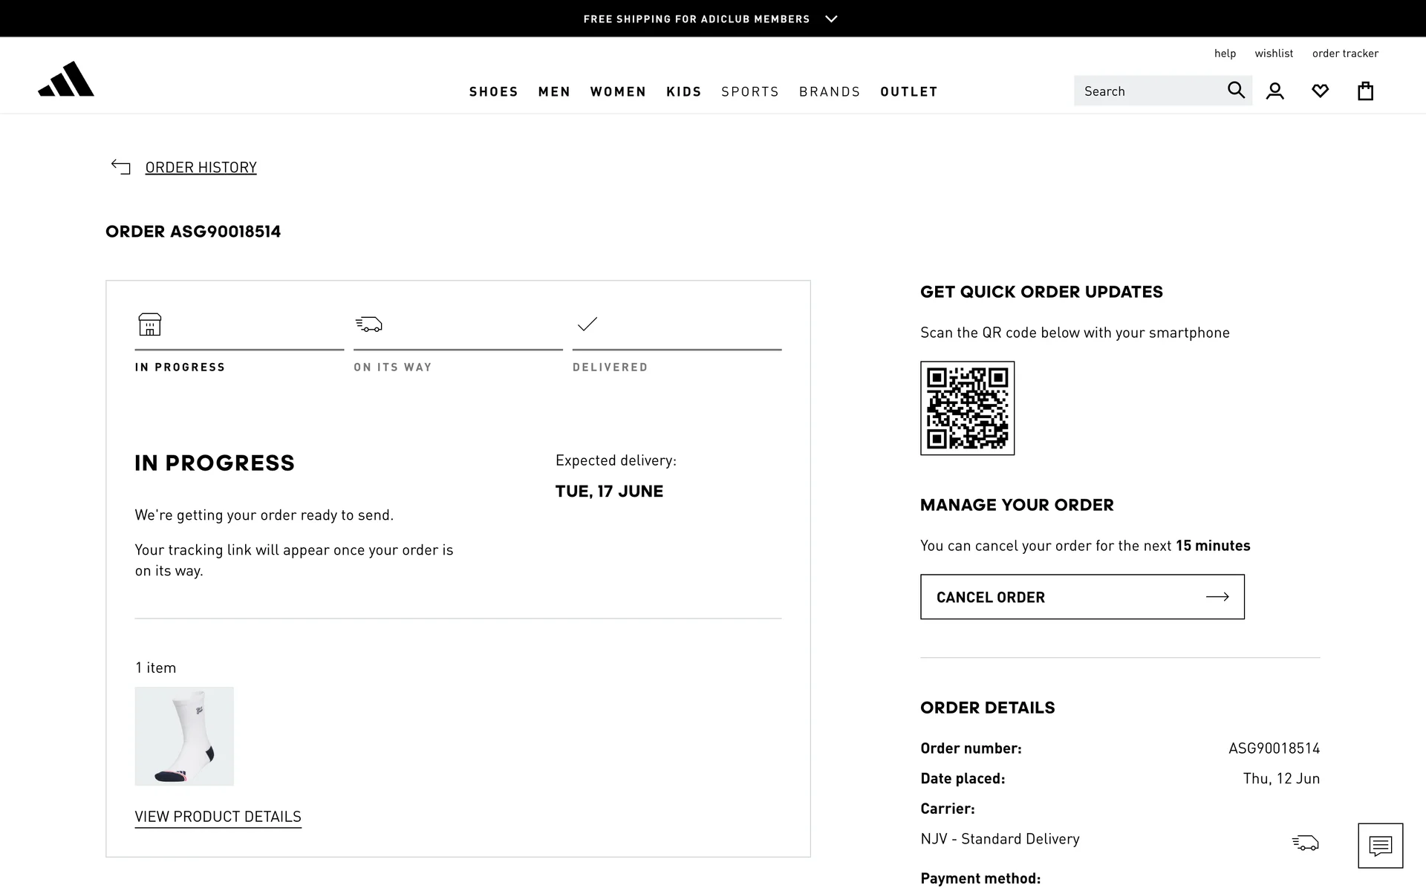Click the Cancel Order button
Viewport: 1426px width, 891px height.
[x=1081, y=597]
